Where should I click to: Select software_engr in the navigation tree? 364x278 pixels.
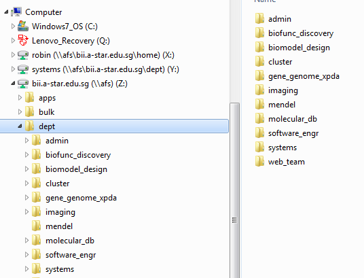coord(71,255)
